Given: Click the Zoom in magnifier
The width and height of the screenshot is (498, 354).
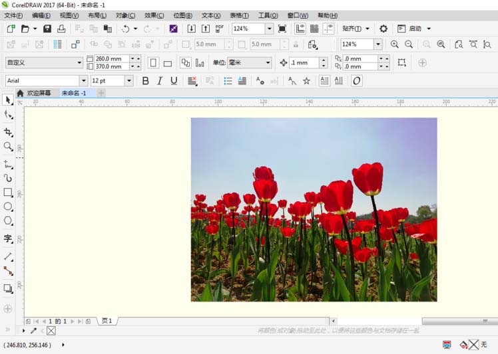Looking at the screenshot, I should (394, 44).
